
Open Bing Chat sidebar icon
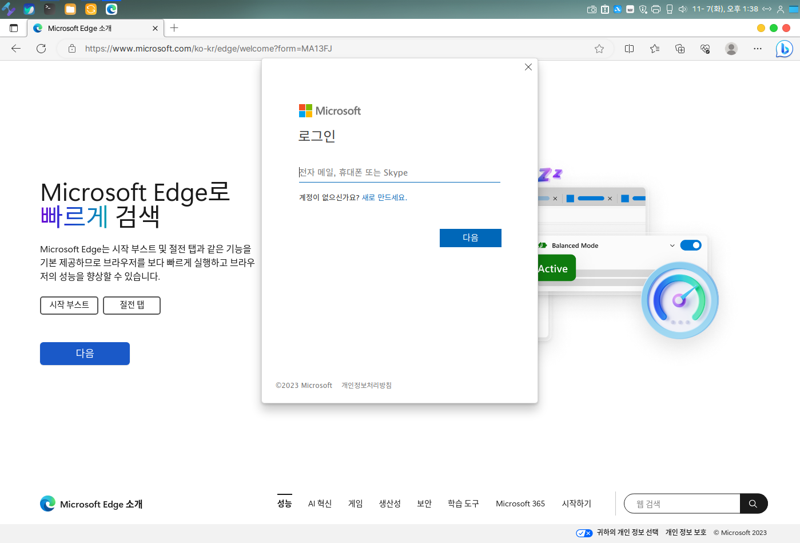[x=783, y=49]
